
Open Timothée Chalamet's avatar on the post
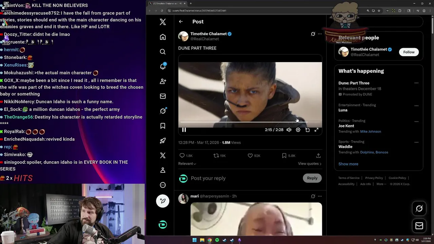[x=183, y=36]
